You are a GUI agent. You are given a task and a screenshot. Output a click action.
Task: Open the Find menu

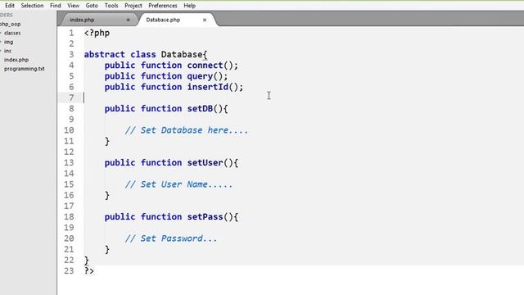56,6
